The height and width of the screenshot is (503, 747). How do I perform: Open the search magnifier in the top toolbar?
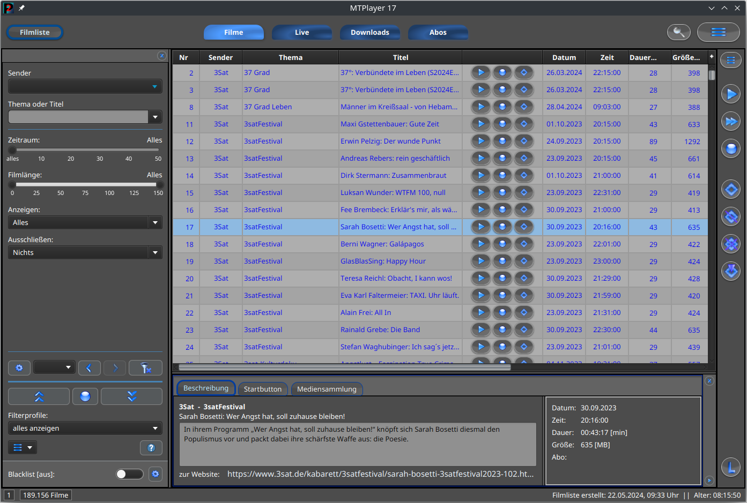678,32
